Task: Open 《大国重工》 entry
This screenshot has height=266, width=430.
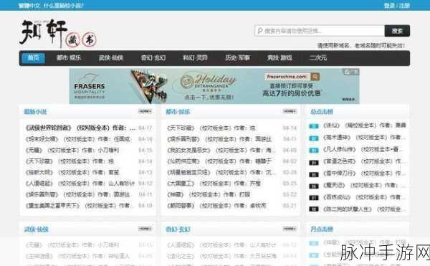Action: coord(214,183)
